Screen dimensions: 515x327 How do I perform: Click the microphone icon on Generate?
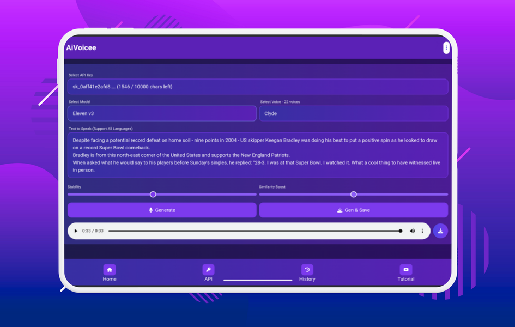click(151, 210)
